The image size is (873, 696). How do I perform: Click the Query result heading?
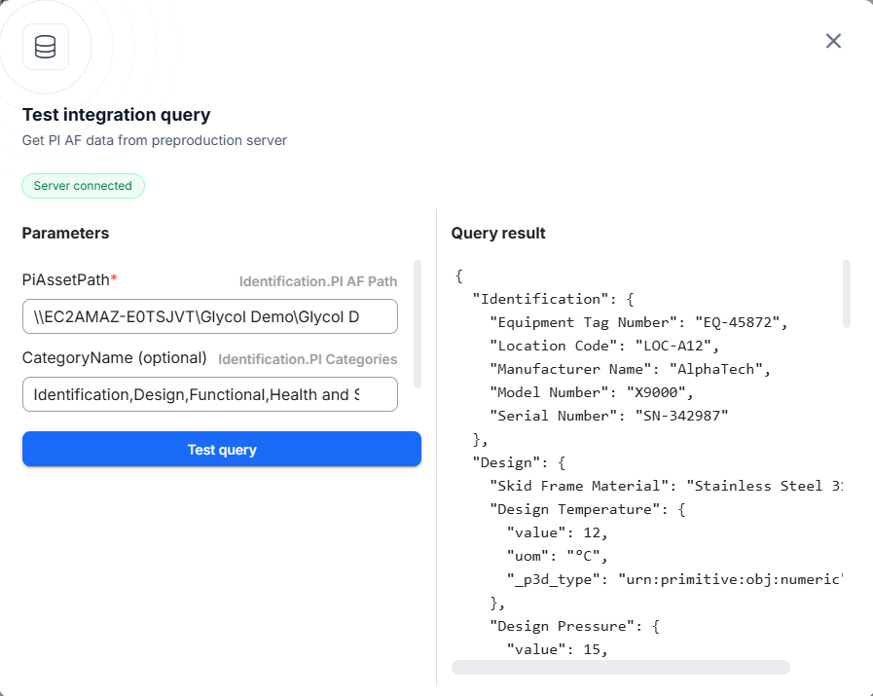tap(498, 234)
